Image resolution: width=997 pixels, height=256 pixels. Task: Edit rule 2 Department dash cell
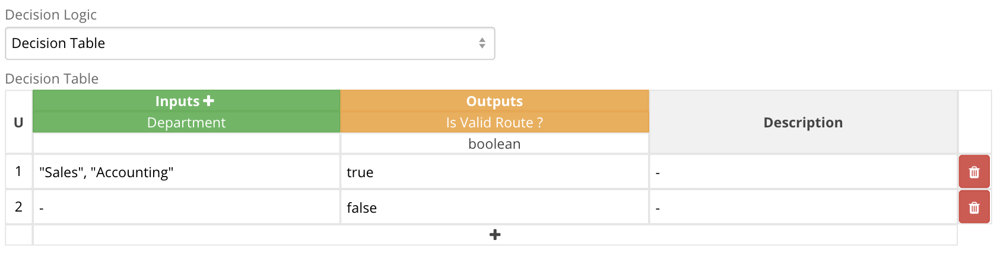[x=186, y=207]
